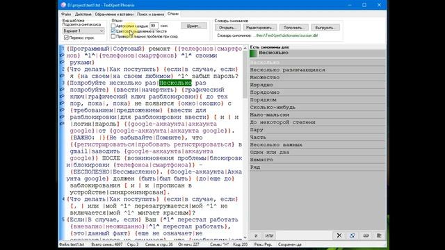Open the Вариант 1 syntax highlighting dropdown
Image resolution: width=445 pixels, height=250 pixels.
(83, 31)
